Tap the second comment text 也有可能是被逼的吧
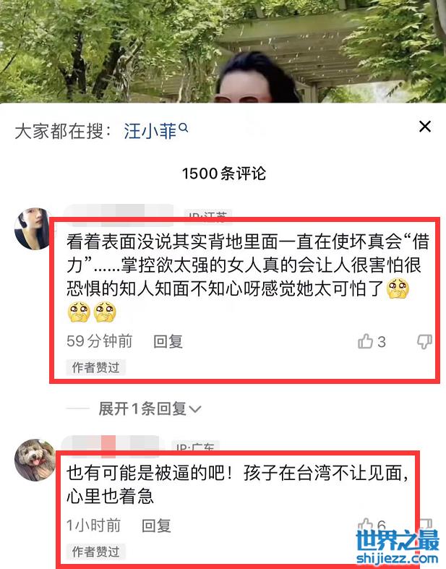The image size is (446, 569). 238,484
